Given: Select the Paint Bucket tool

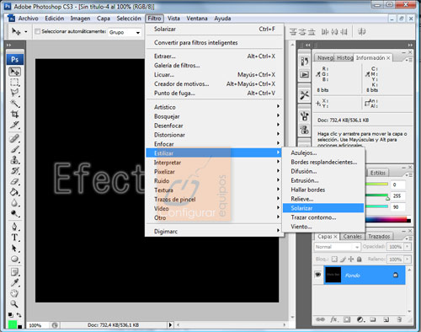Looking at the screenshot, I should pyautogui.click(x=14, y=192).
